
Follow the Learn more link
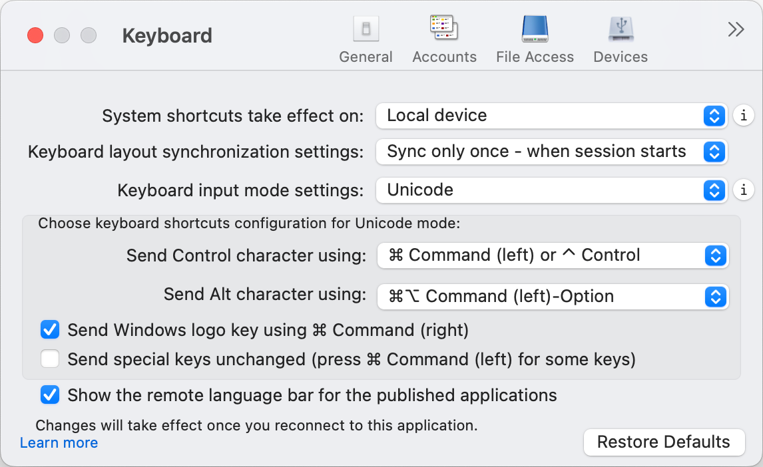pos(59,443)
